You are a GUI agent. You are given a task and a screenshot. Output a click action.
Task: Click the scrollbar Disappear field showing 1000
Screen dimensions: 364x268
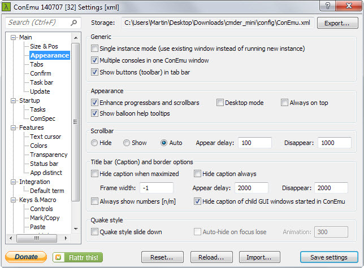pos(335,143)
